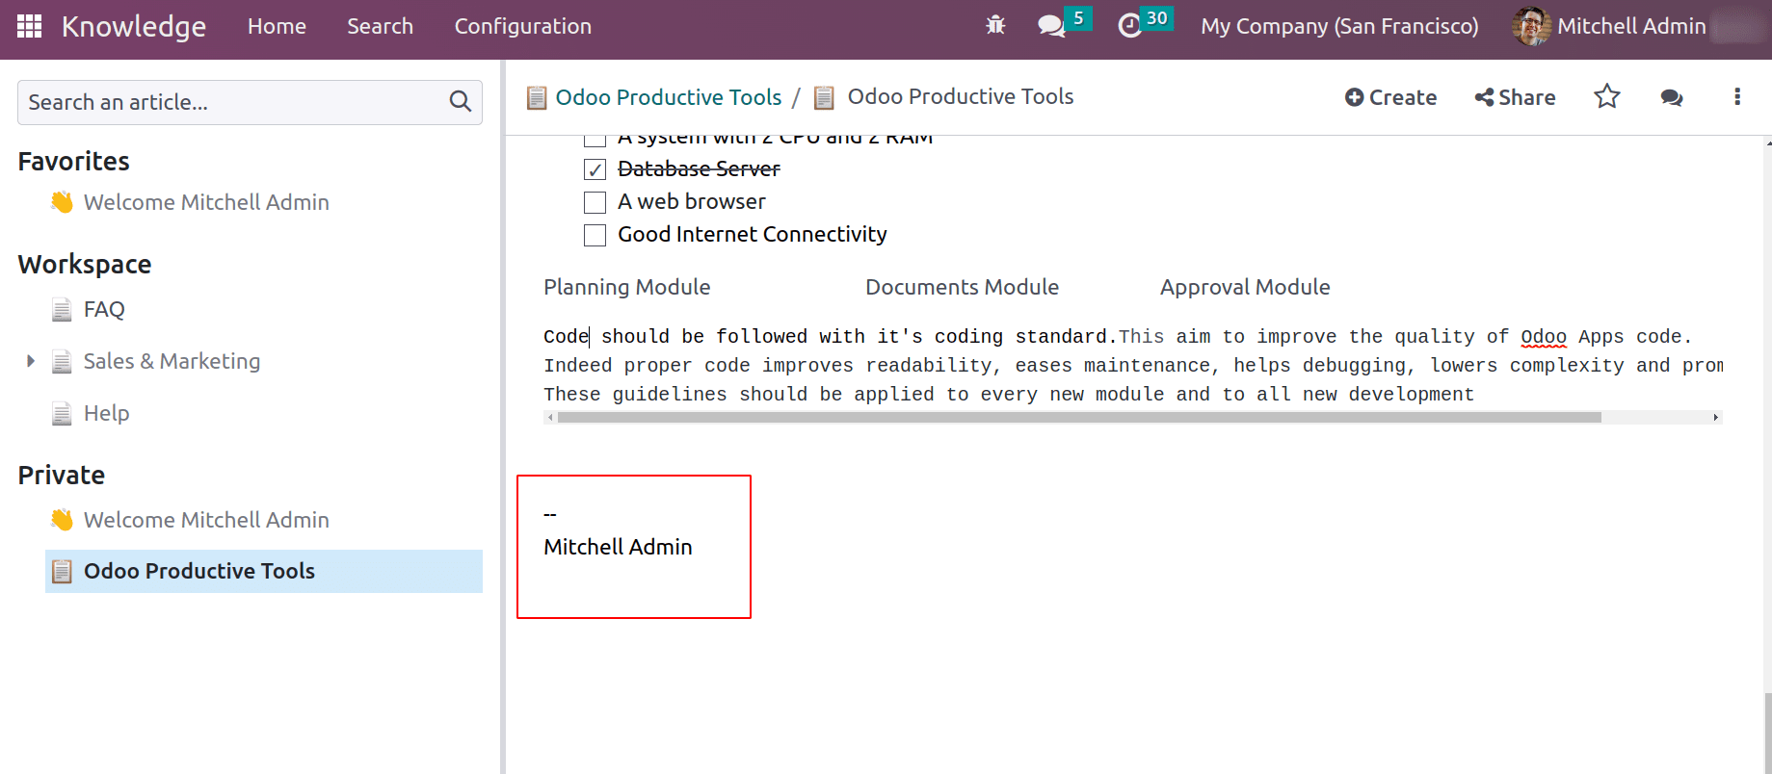Open Welcome Mitchell Admin under Favorites
Screen dimensions: 1772x774
pyautogui.click(x=206, y=202)
